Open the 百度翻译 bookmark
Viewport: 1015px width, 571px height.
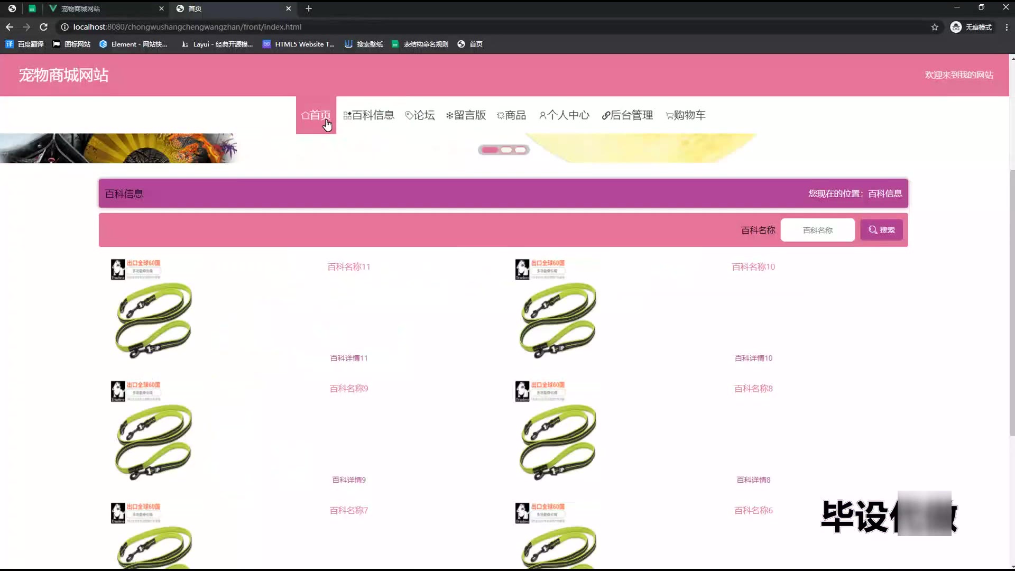point(25,44)
